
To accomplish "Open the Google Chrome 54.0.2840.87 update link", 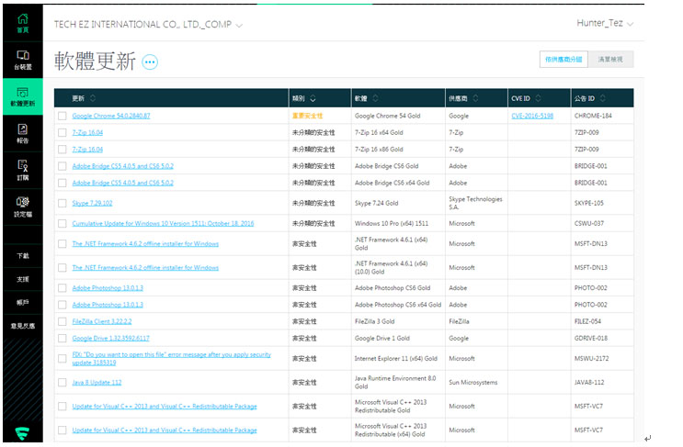I will point(111,116).
